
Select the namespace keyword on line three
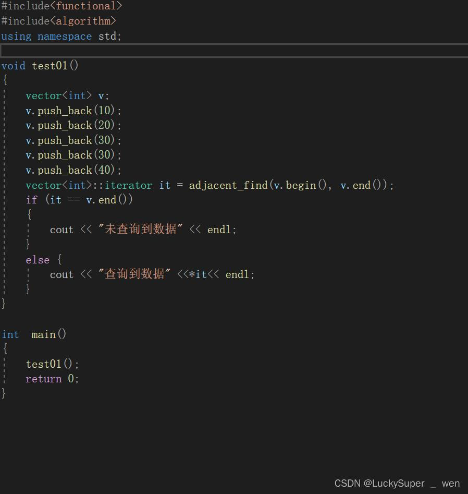click(x=64, y=36)
